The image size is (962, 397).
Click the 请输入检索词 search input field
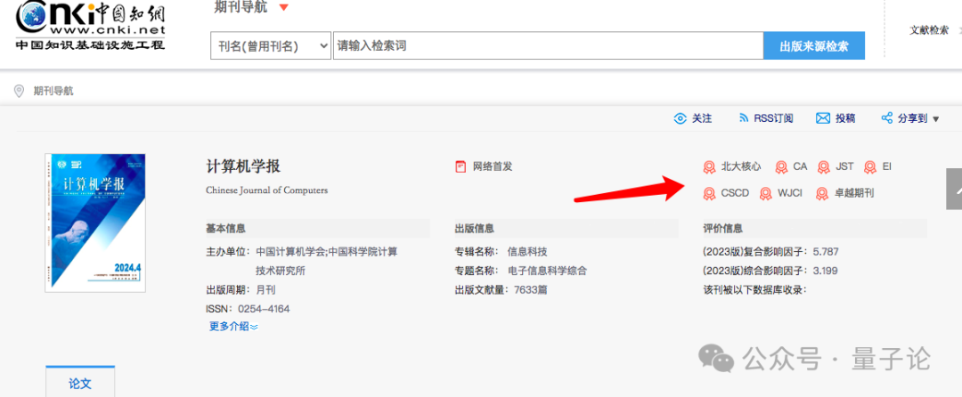(548, 46)
